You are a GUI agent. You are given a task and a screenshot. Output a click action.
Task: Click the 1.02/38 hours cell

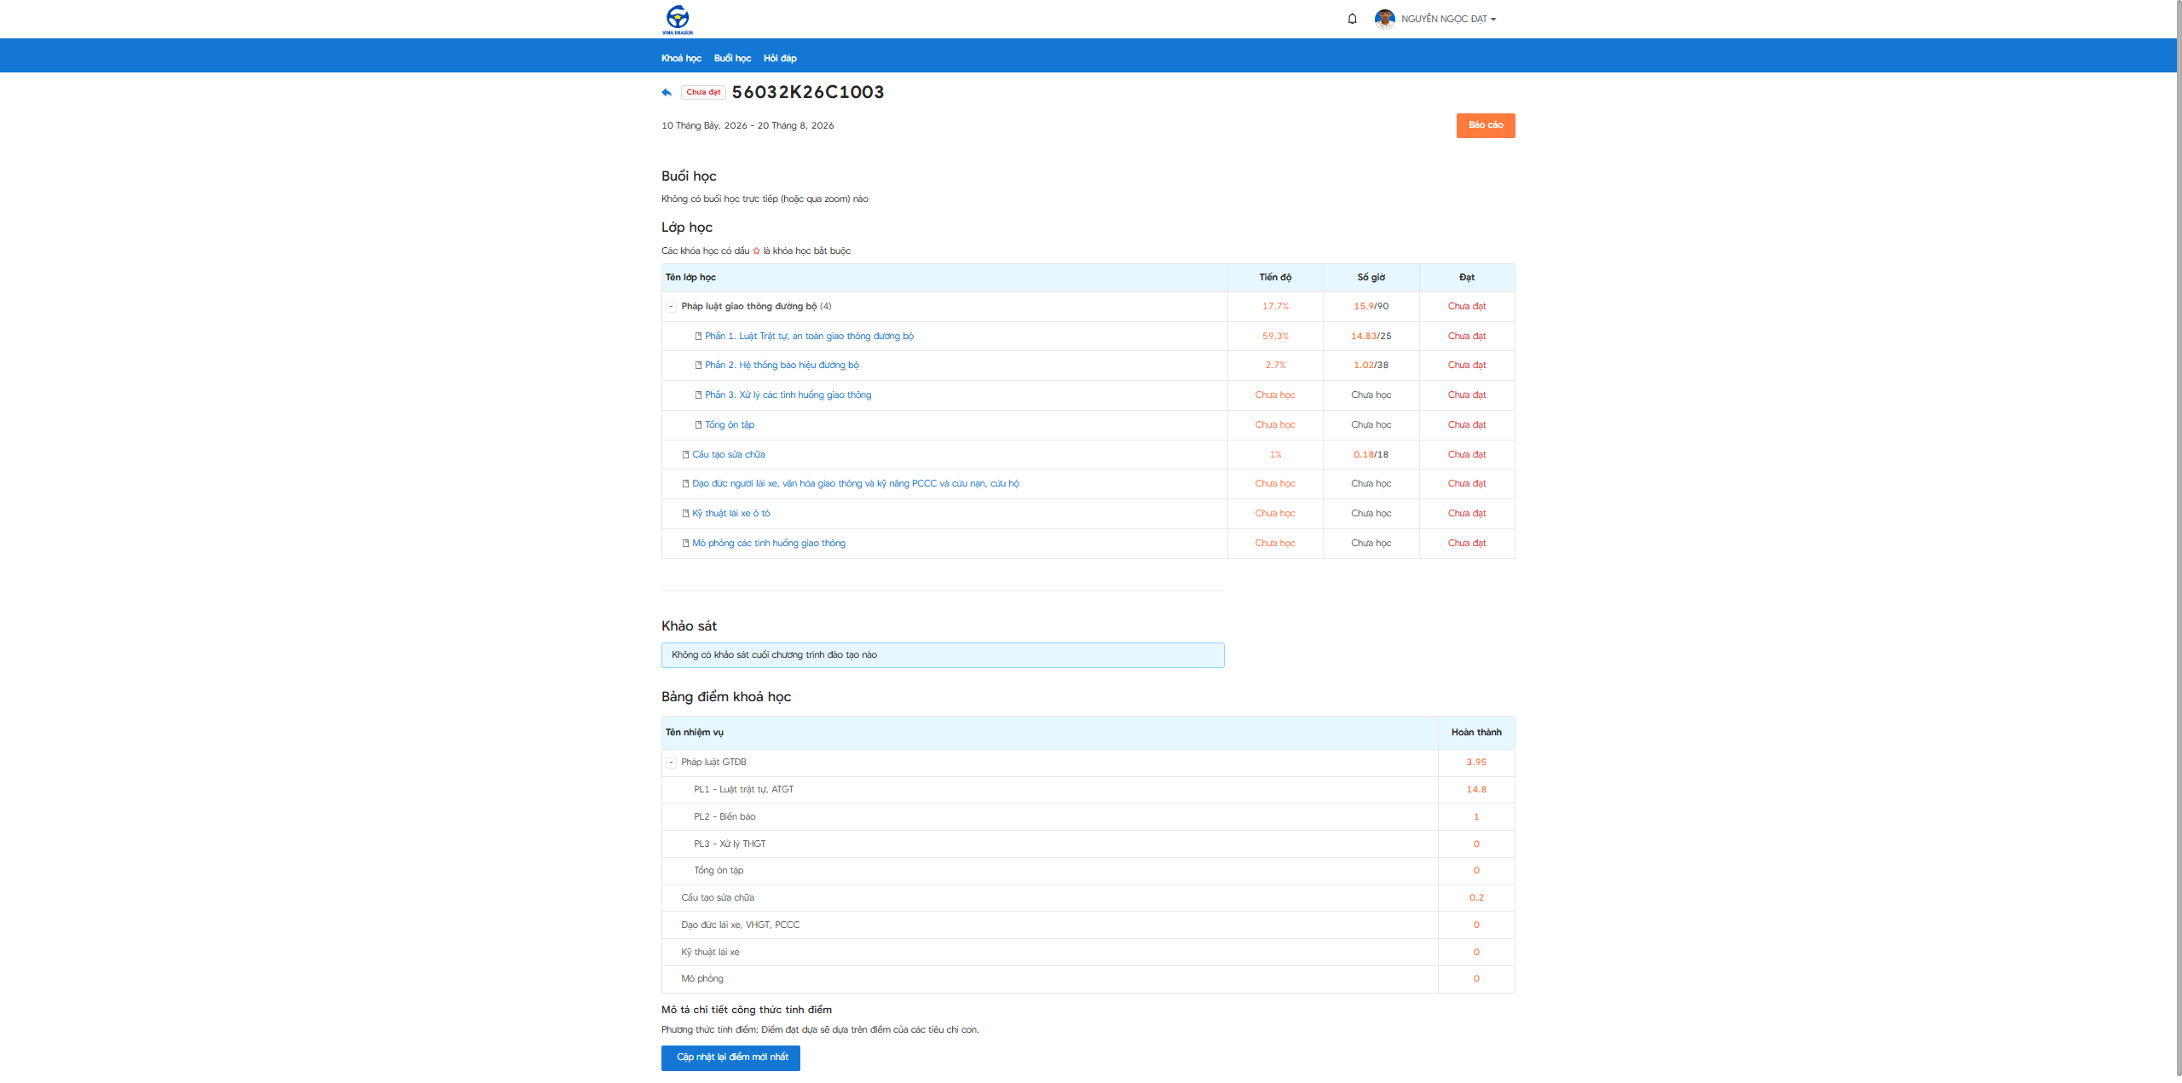(1371, 365)
